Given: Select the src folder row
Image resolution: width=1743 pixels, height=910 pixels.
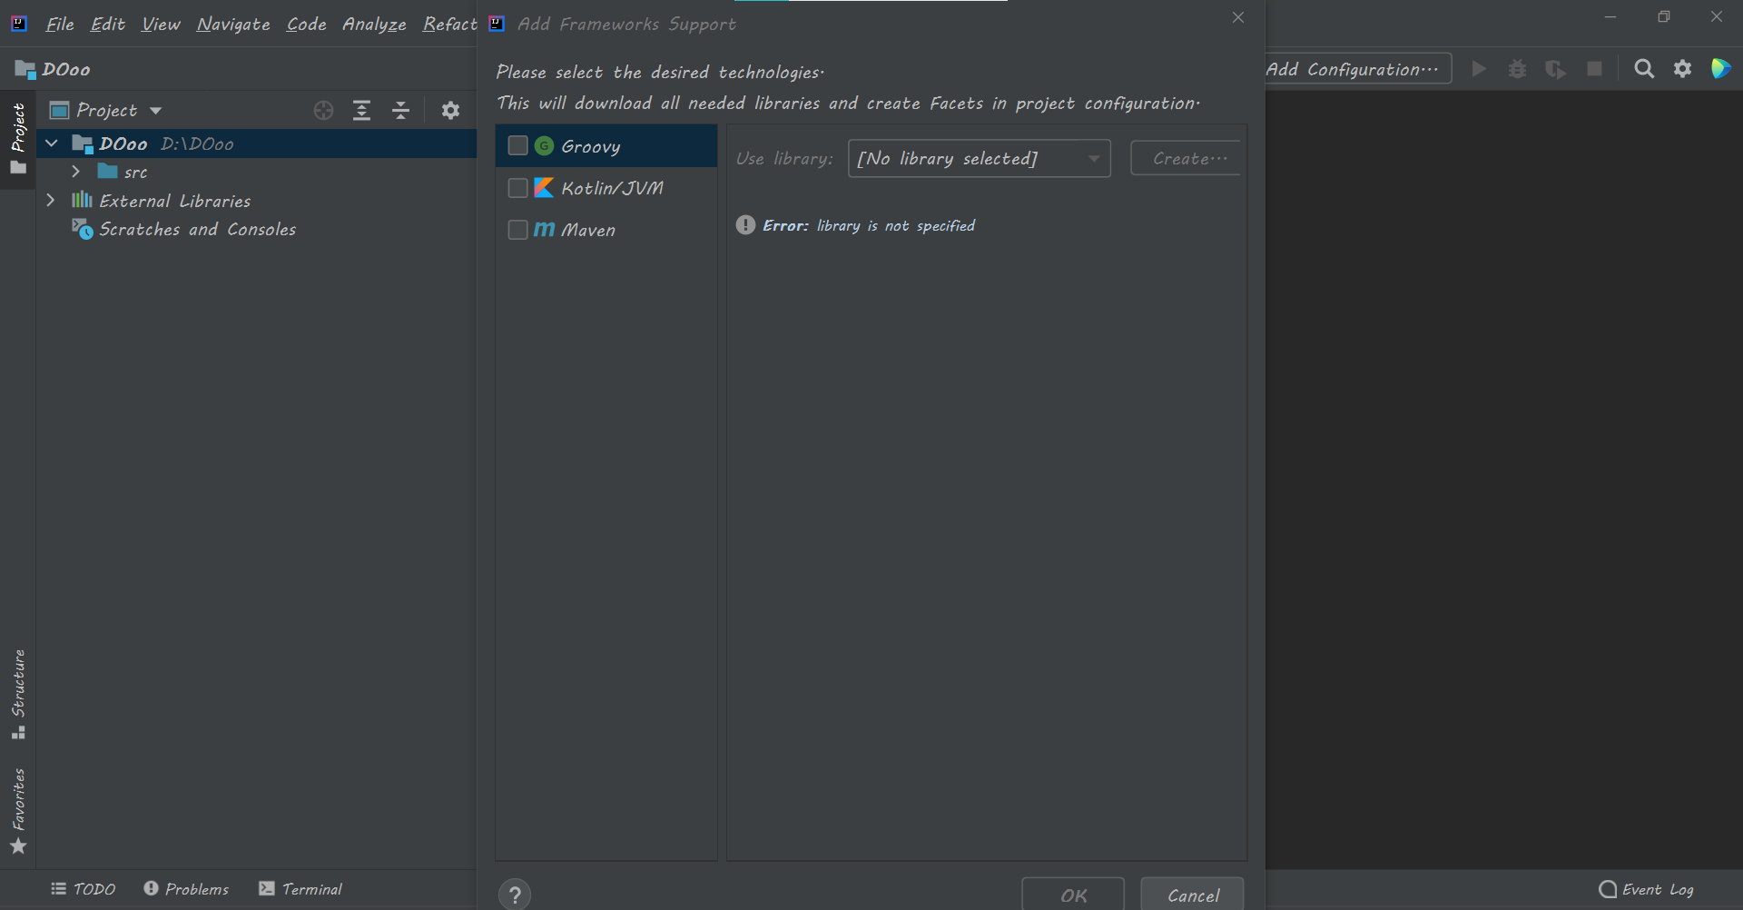Looking at the screenshot, I should pos(256,172).
